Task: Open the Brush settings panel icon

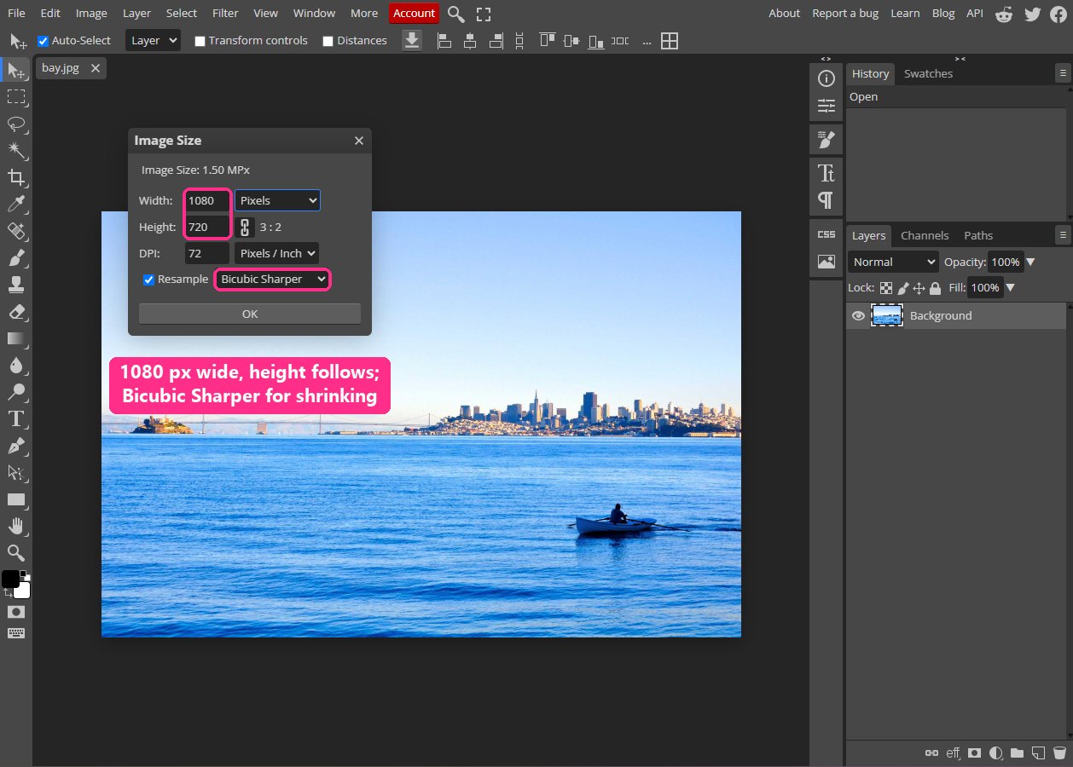Action: point(826,139)
